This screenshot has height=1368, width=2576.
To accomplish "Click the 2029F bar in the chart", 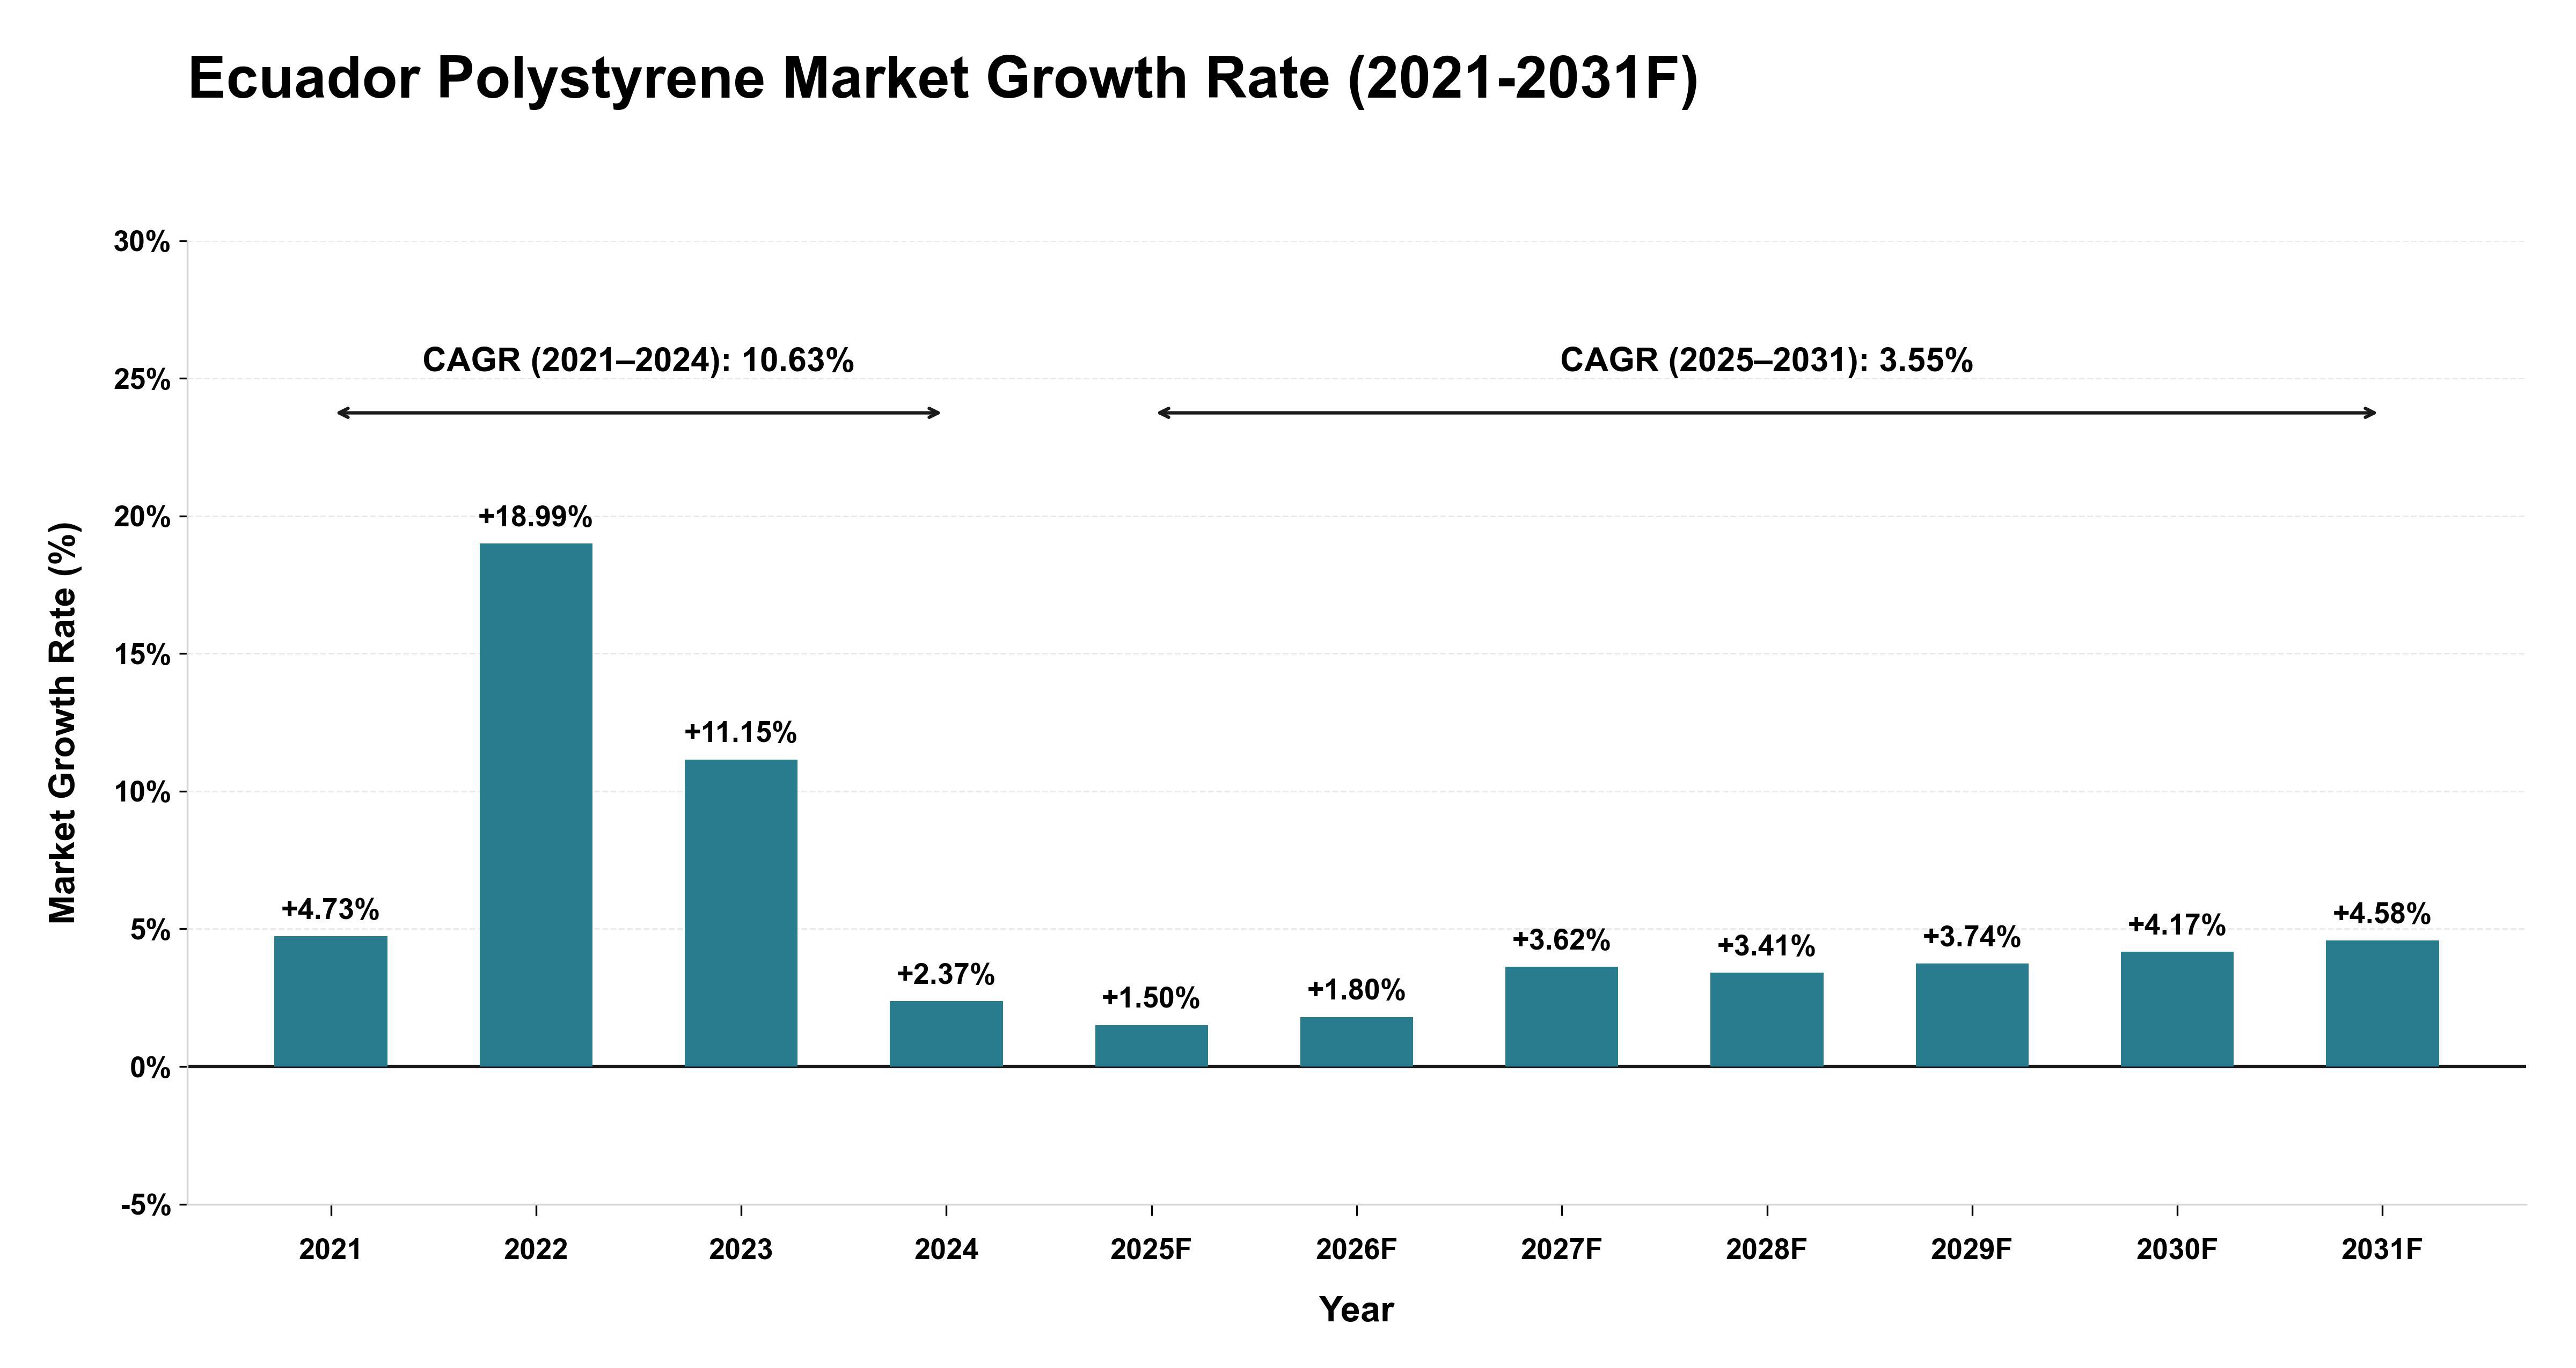I will (1972, 1015).
